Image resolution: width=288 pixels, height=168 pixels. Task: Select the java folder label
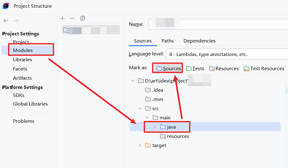point(171,127)
